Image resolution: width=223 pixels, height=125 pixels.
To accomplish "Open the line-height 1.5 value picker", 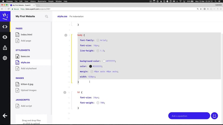I will 98,51.
